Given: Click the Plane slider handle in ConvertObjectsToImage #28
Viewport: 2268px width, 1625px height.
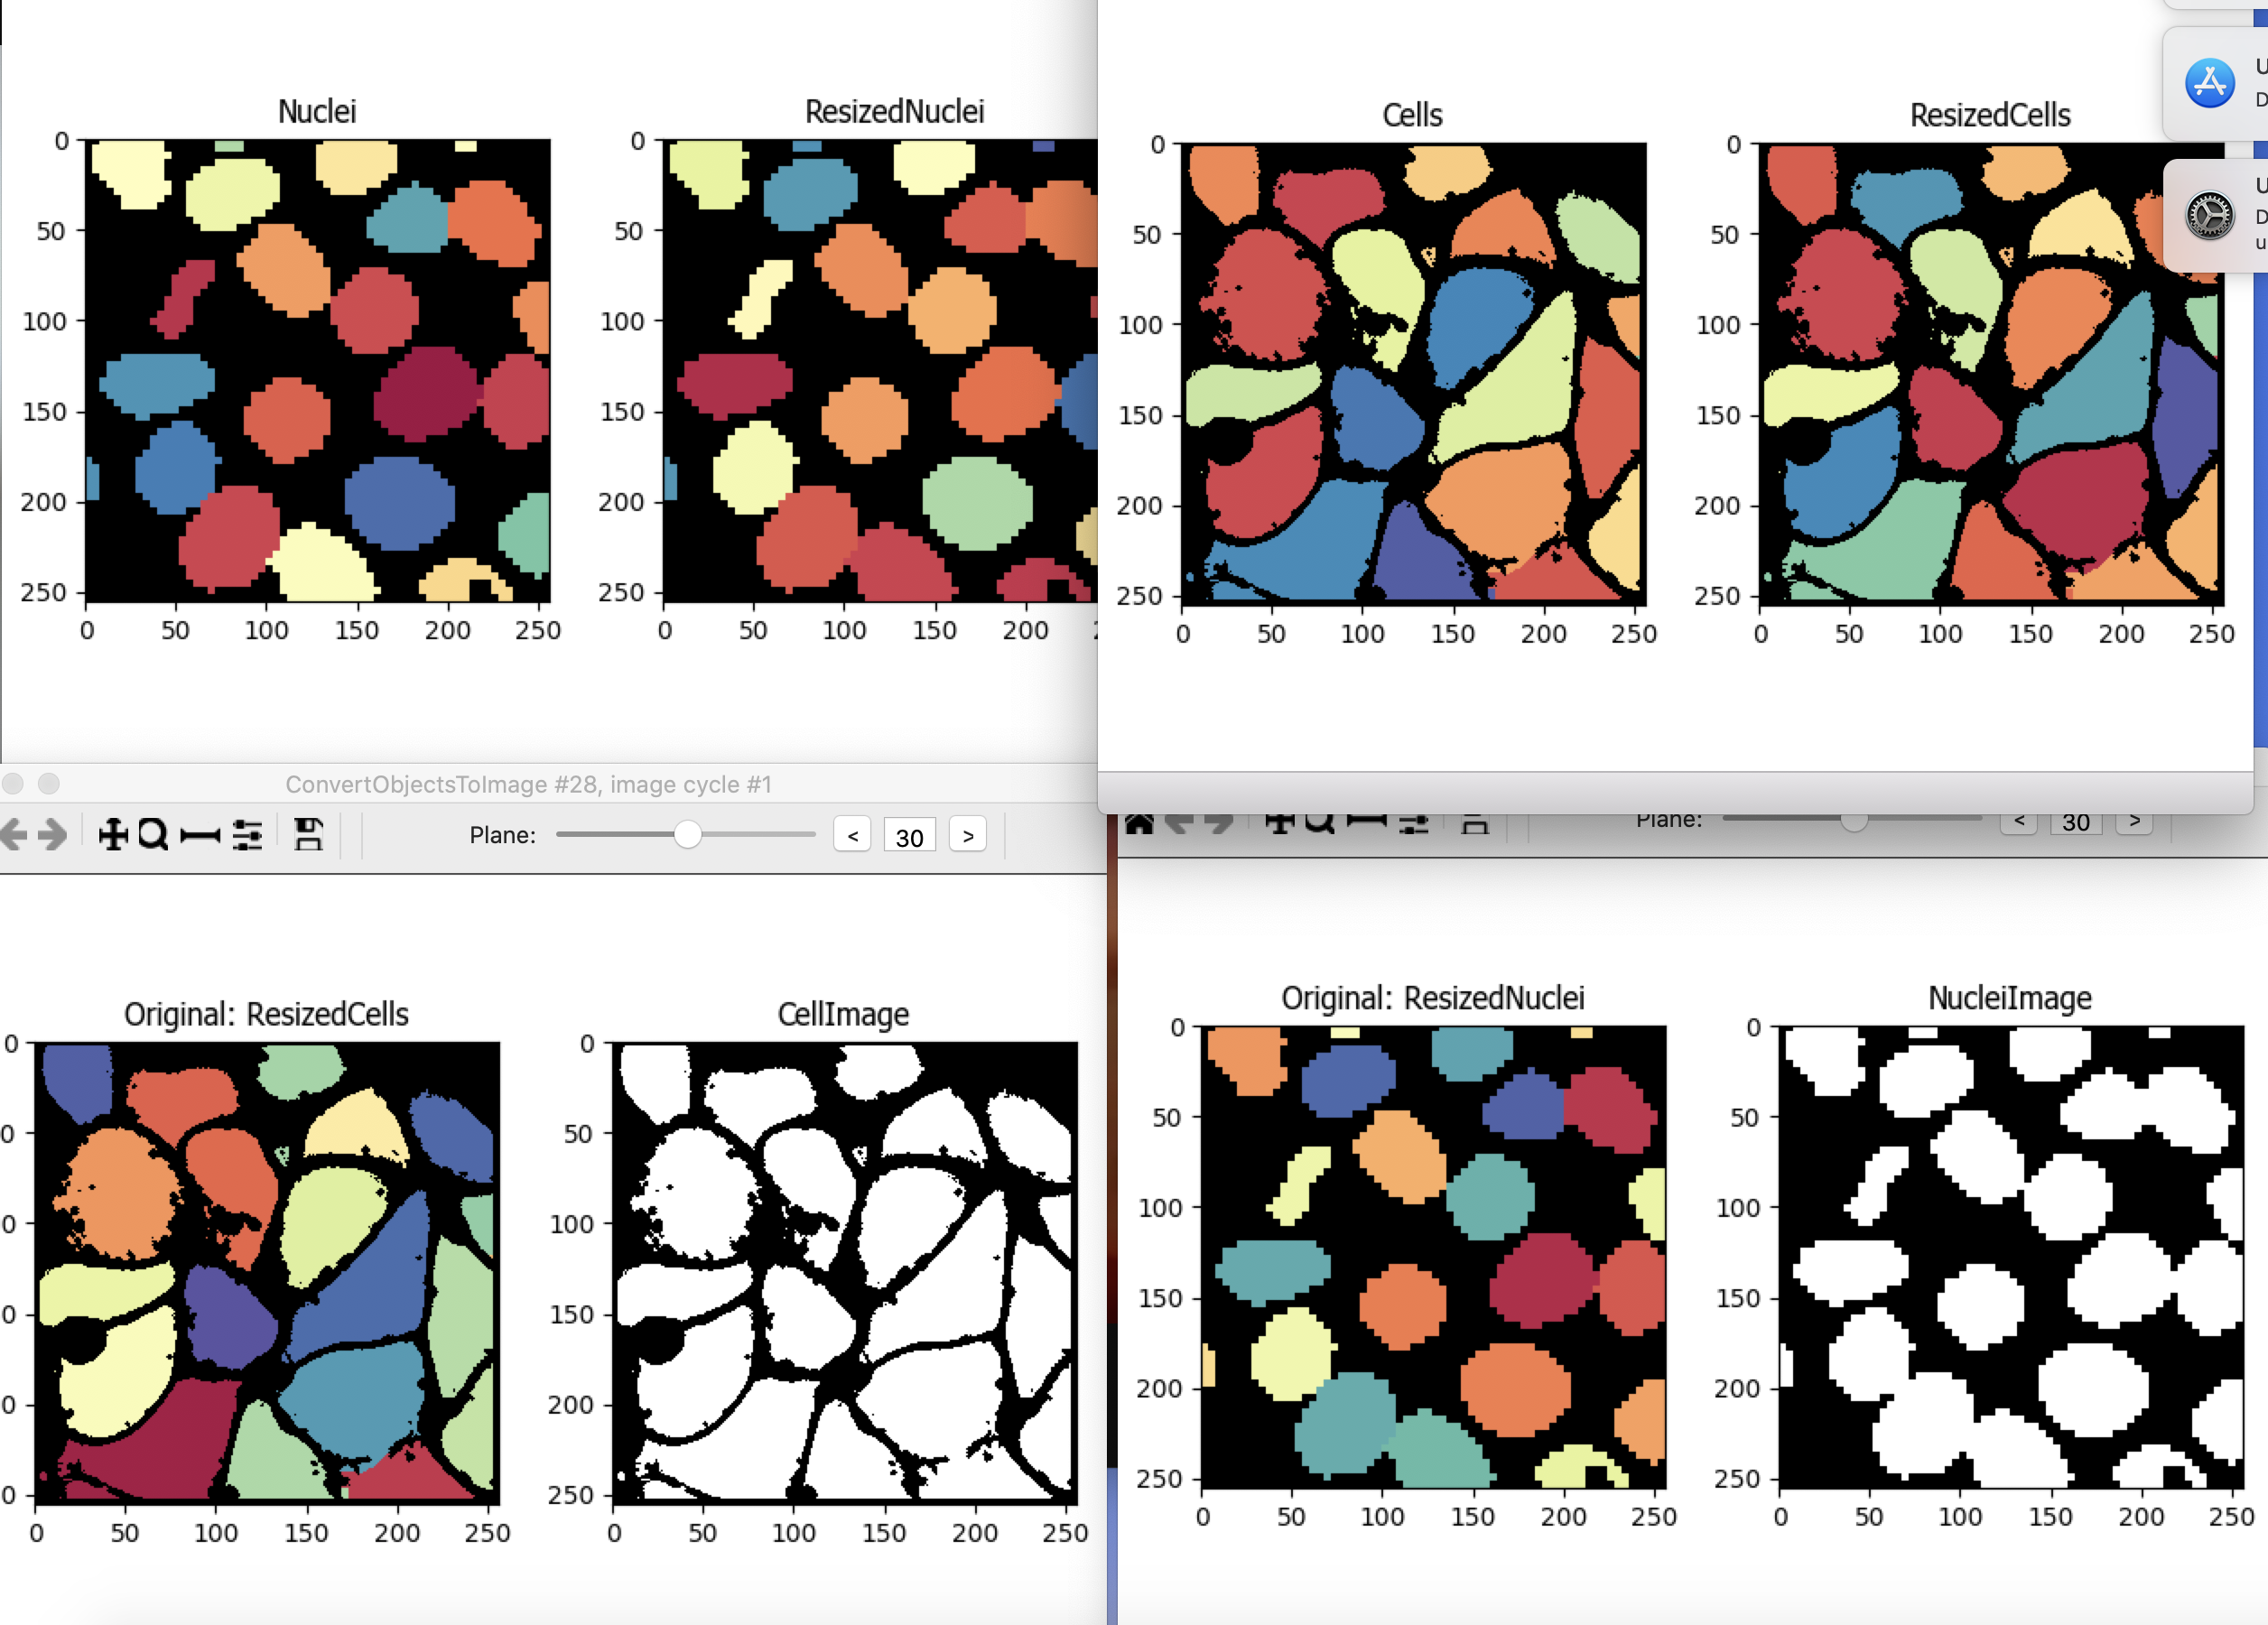Looking at the screenshot, I should (x=687, y=834).
